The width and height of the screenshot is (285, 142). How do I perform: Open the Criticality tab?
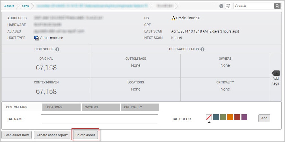tap(140, 107)
